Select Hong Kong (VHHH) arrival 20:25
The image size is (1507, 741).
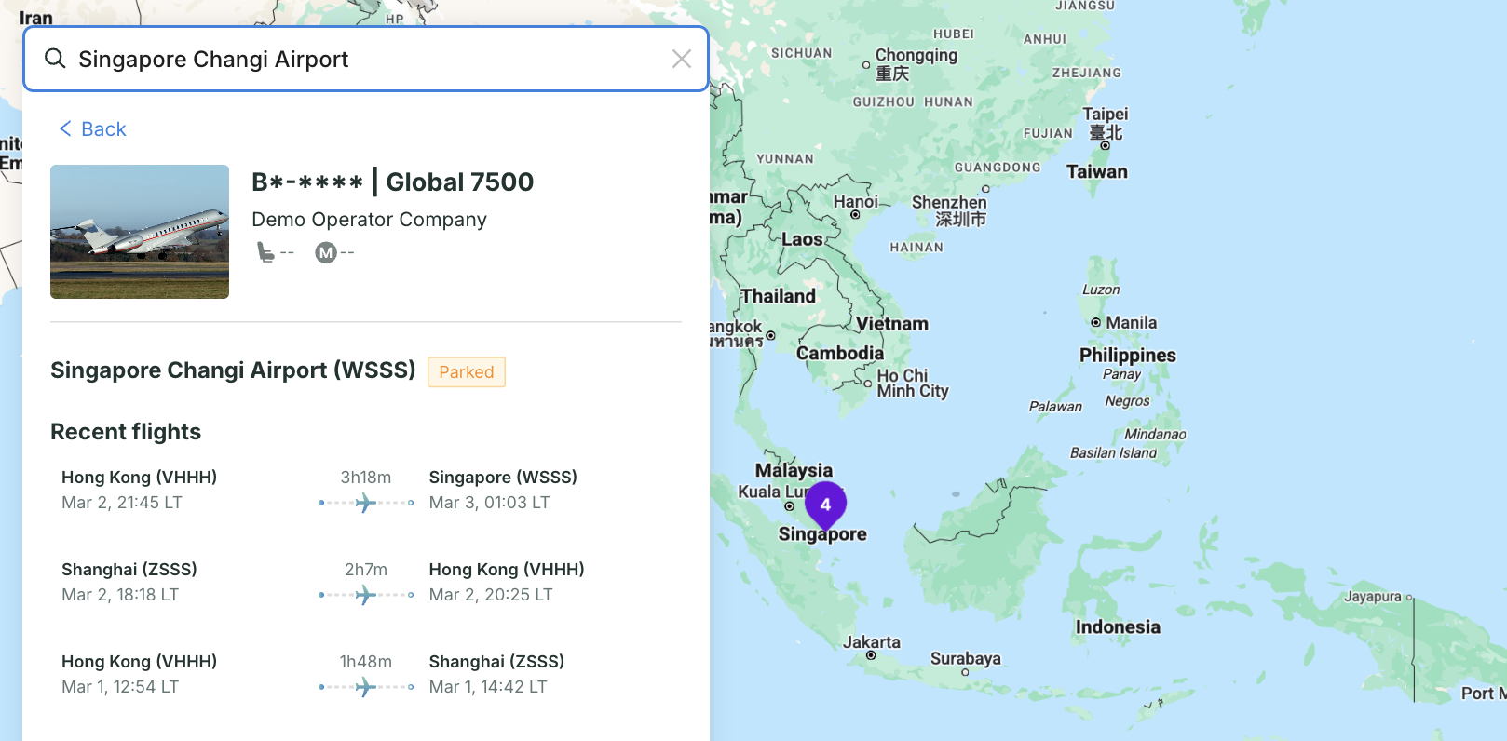coord(507,582)
